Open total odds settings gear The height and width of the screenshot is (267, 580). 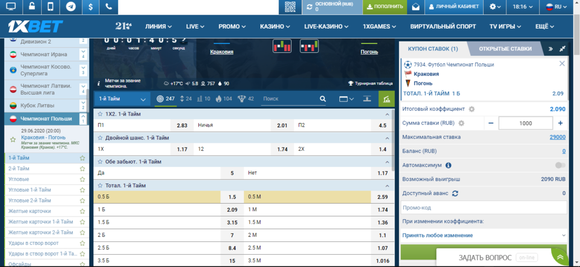point(471,109)
